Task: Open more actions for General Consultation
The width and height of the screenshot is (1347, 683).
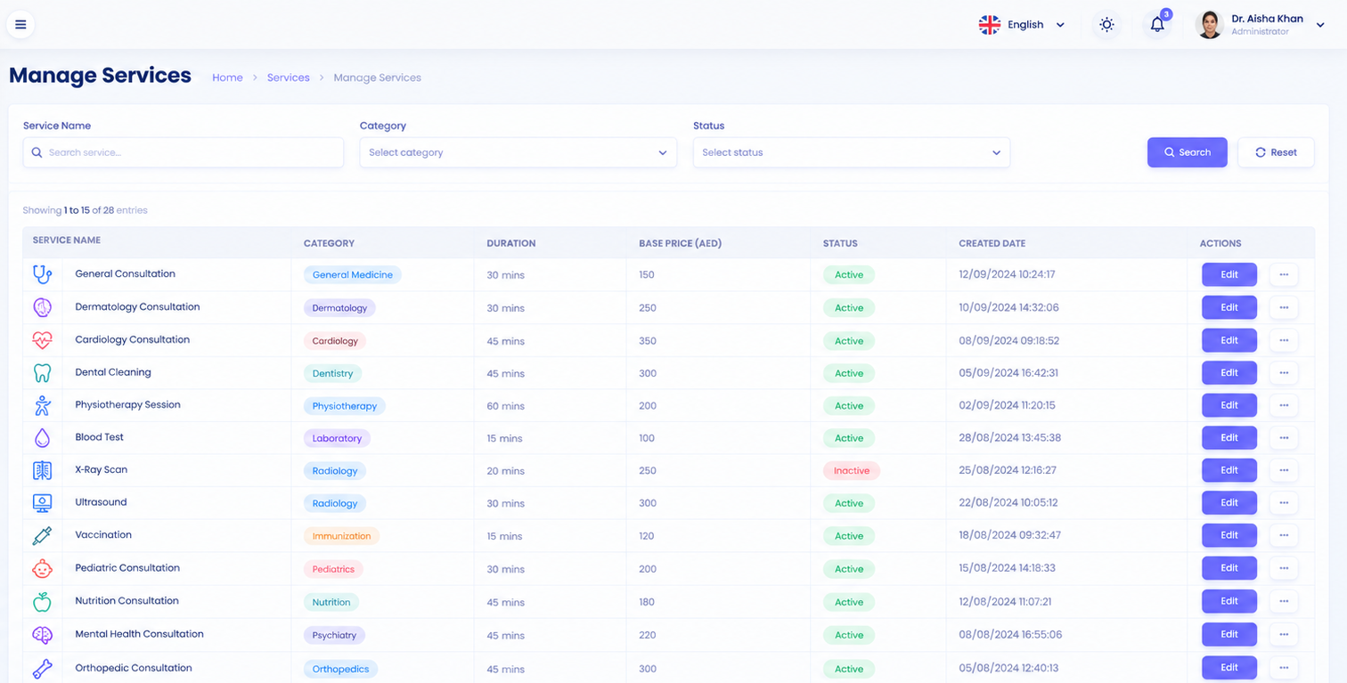Action: 1284,274
